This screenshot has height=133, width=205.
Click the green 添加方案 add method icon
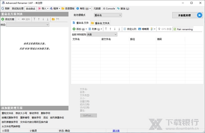(x=3, y=19)
